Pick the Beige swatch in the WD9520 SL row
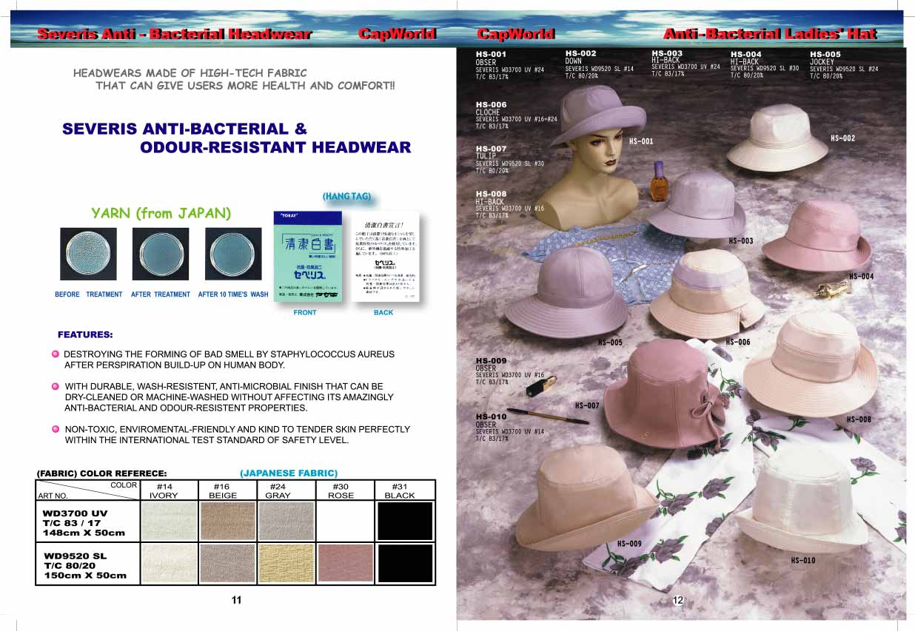This screenshot has height=631, width=915. [227, 564]
